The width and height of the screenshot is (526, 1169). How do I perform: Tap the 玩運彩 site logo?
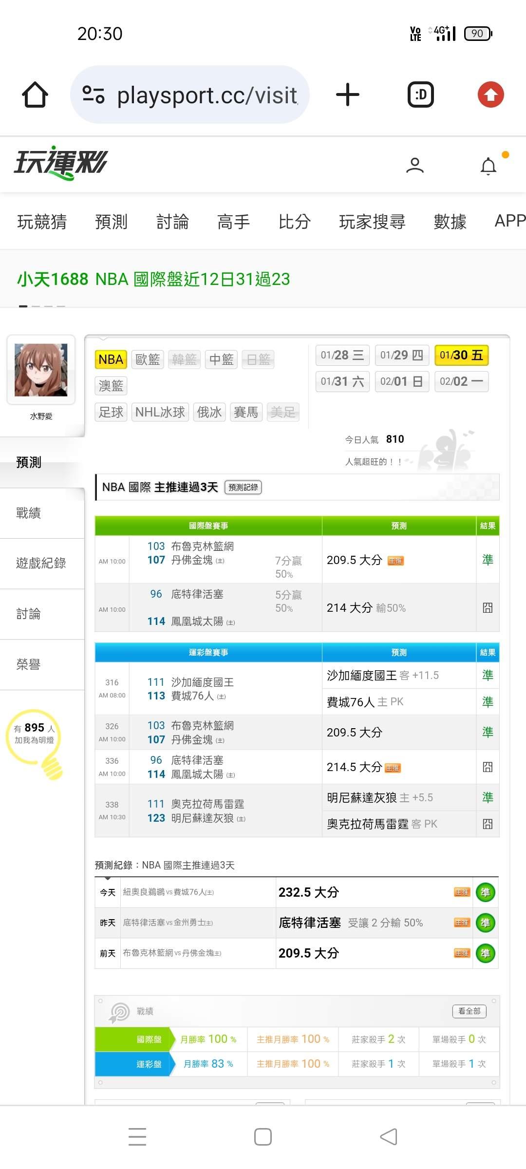(61, 163)
